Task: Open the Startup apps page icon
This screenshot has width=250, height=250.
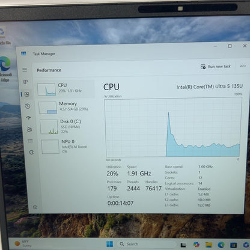Action: [29, 118]
